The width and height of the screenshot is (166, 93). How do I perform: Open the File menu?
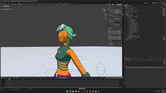tap(3, 3)
